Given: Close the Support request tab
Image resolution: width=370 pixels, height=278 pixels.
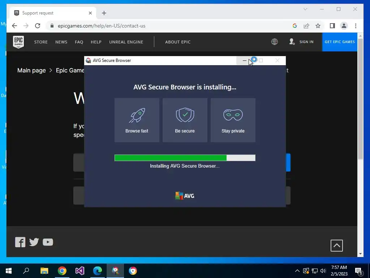Looking at the screenshot, I should pos(90,13).
